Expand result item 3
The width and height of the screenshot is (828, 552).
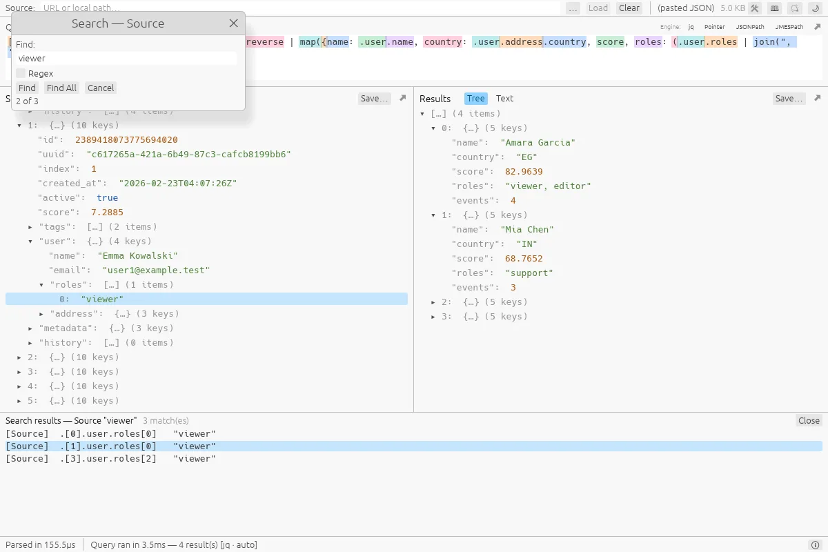click(433, 317)
